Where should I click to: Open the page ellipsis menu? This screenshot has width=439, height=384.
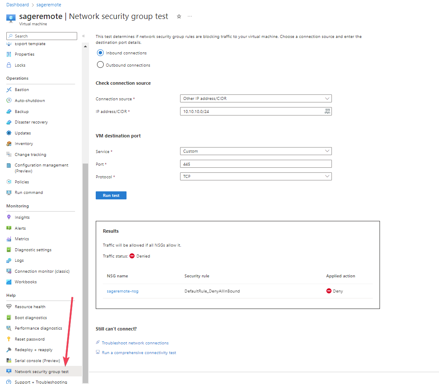(x=189, y=16)
